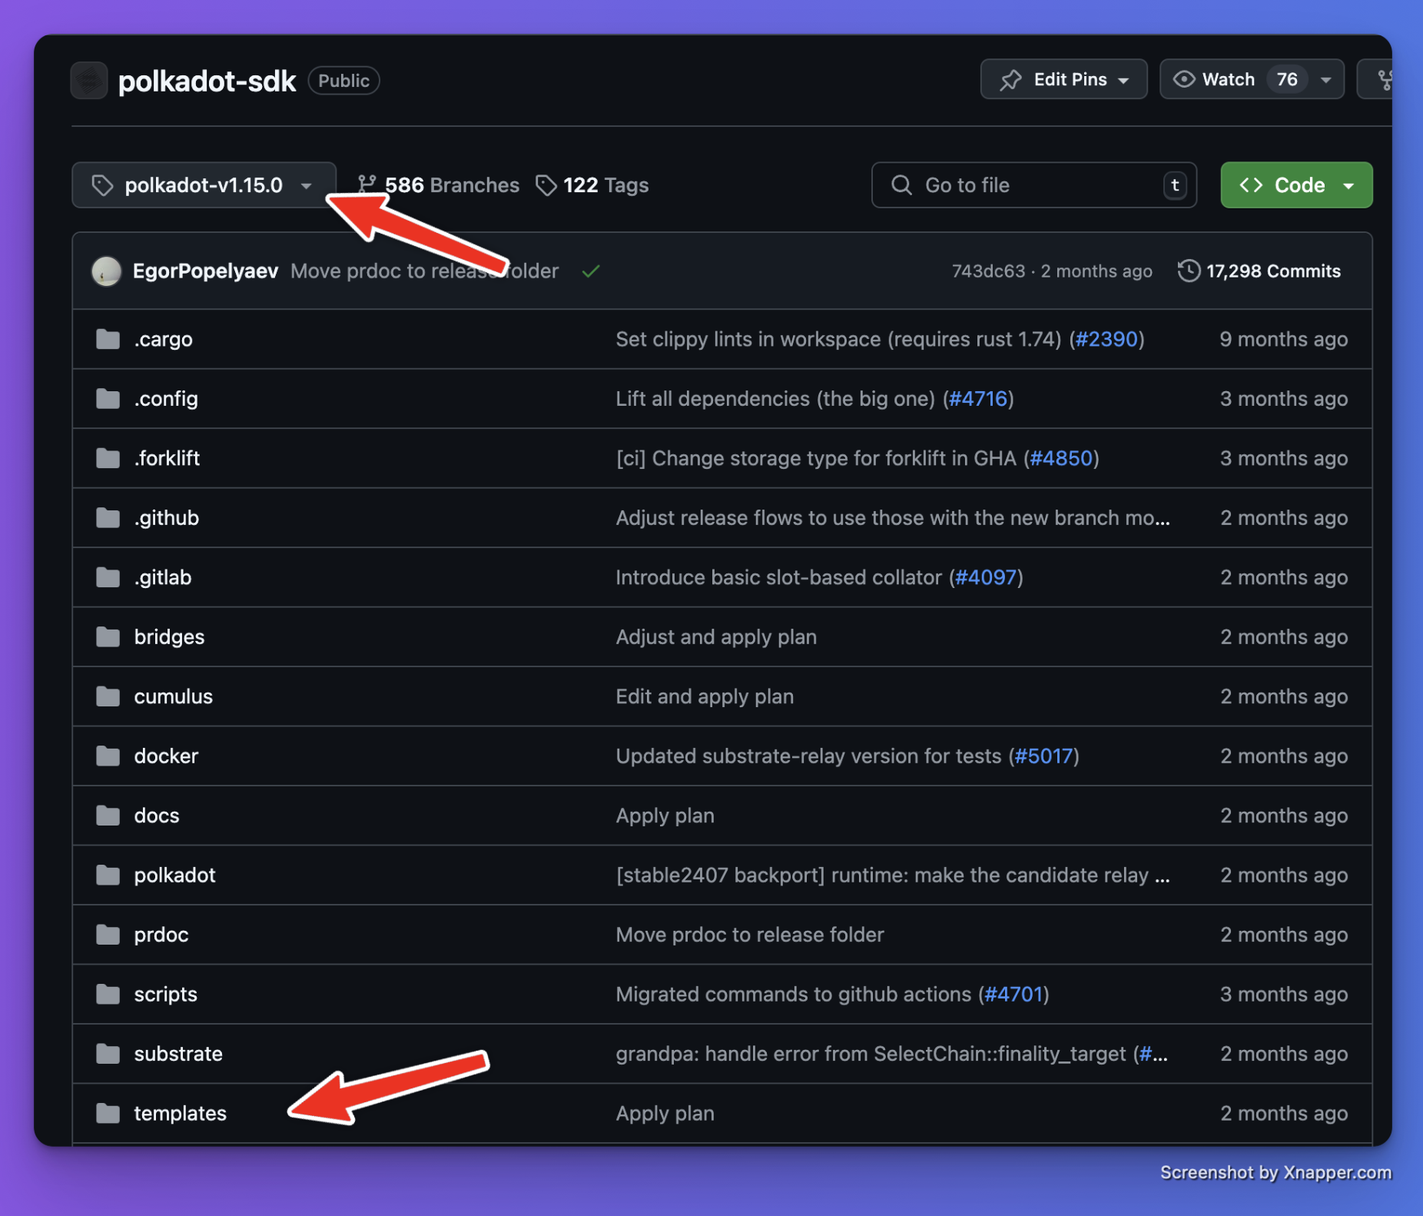Click the .config folder icon
Image resolution: width=1423 pixels, height=1216 pixels.
pyautogui.click(x=108, y=399)
